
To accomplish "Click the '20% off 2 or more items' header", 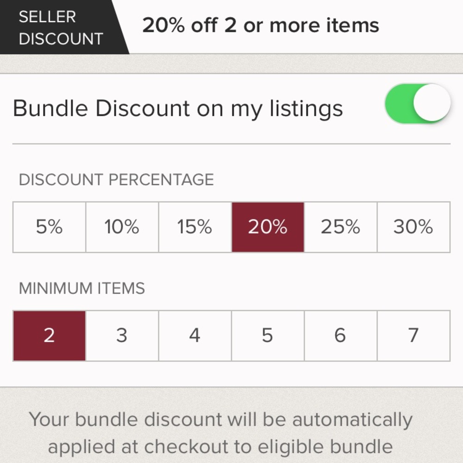I will point(261,25).
